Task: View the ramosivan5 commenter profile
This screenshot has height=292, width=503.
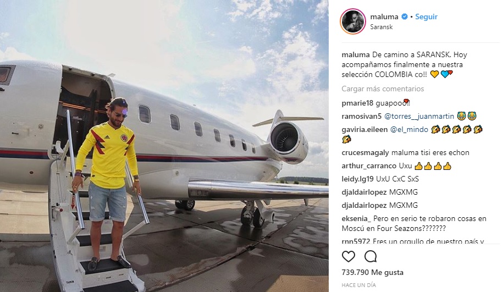Action: tap(362, 116)
